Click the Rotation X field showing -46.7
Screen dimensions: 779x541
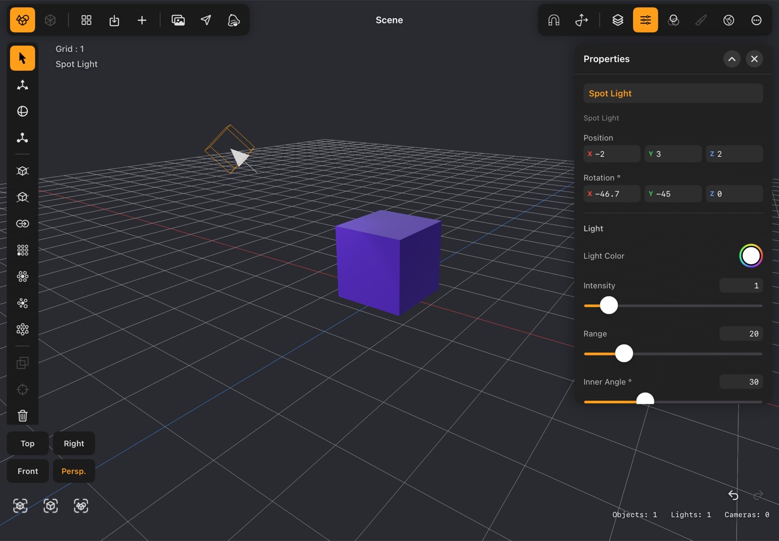[612, 194]
